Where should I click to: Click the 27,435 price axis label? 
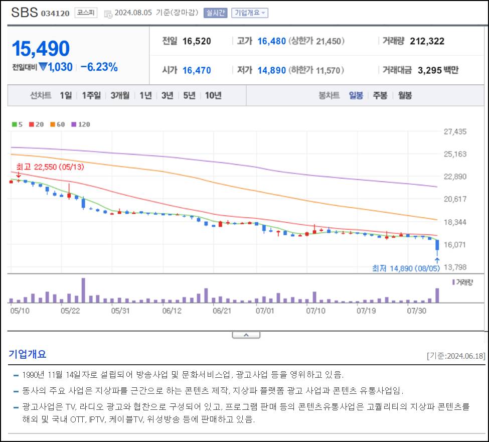click(455, 131)
